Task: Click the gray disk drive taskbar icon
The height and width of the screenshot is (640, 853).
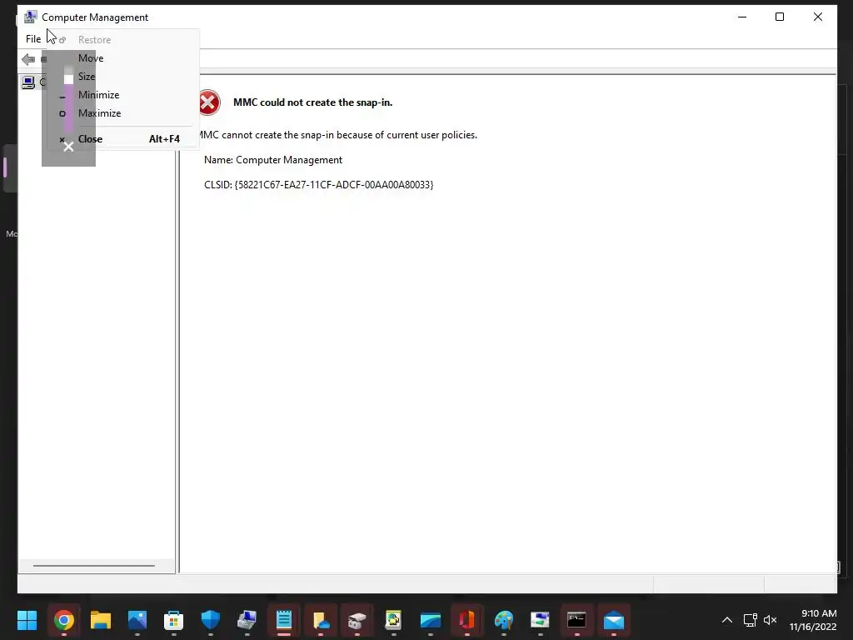Action: [357, 620]
